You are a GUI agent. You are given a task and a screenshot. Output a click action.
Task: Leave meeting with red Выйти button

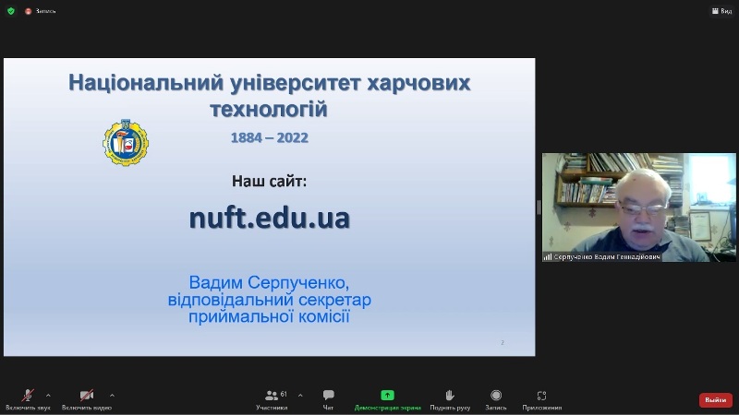tap(715, 400)
